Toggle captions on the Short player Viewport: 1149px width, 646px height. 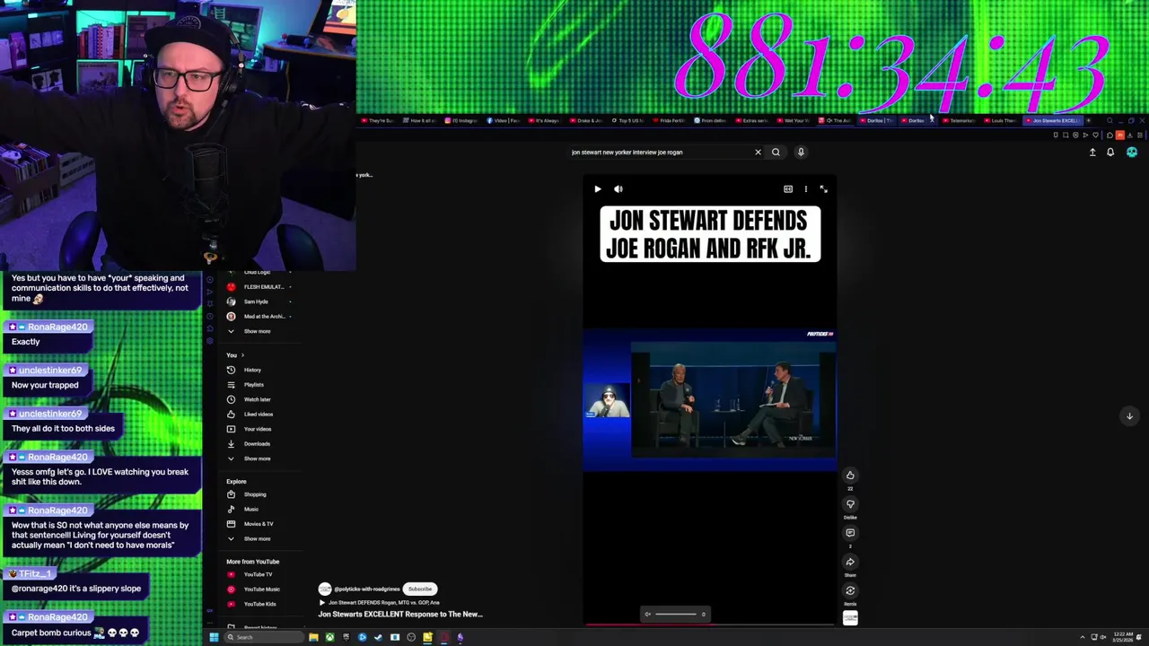(788, 189)
